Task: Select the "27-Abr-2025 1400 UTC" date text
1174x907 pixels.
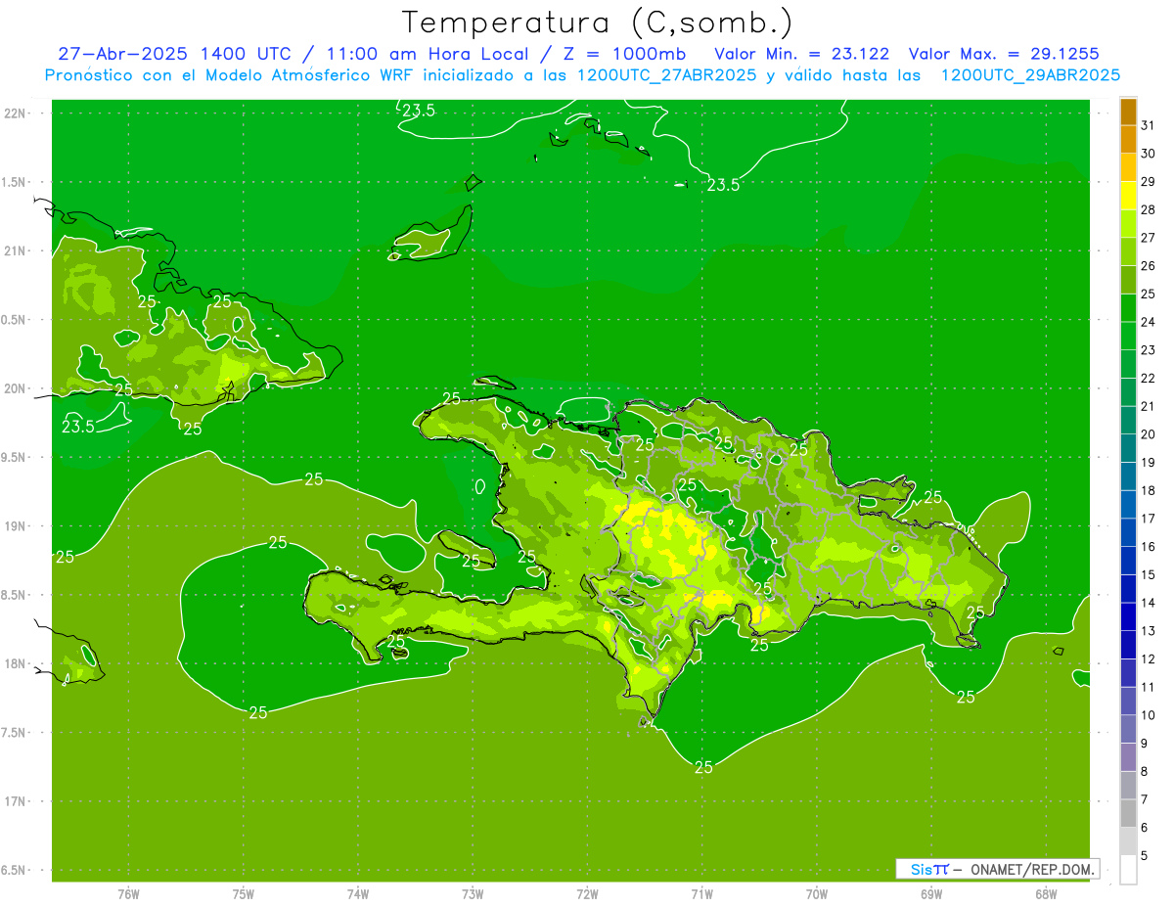Action: click(174, 54)
